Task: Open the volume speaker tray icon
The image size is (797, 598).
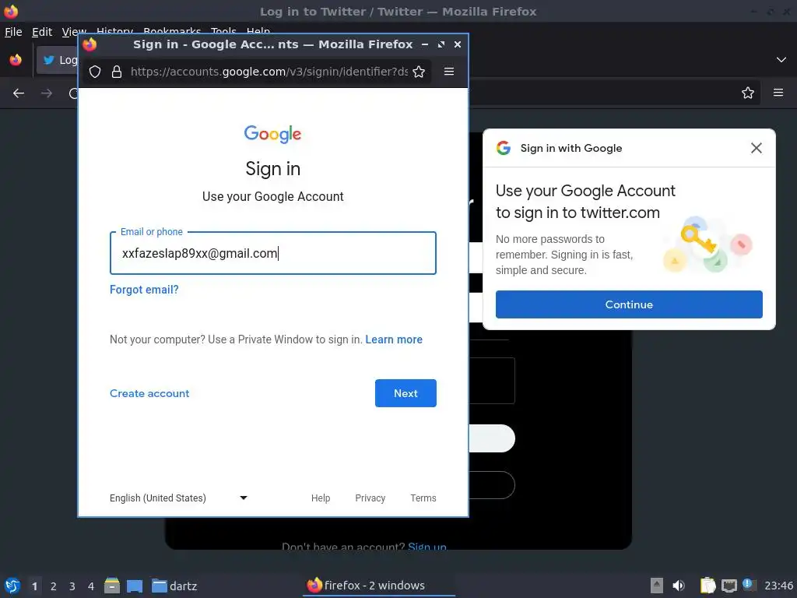Action: [x=679, y=586]
